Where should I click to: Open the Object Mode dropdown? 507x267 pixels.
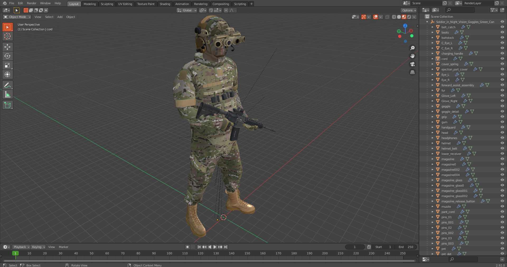tap(17, 17)
